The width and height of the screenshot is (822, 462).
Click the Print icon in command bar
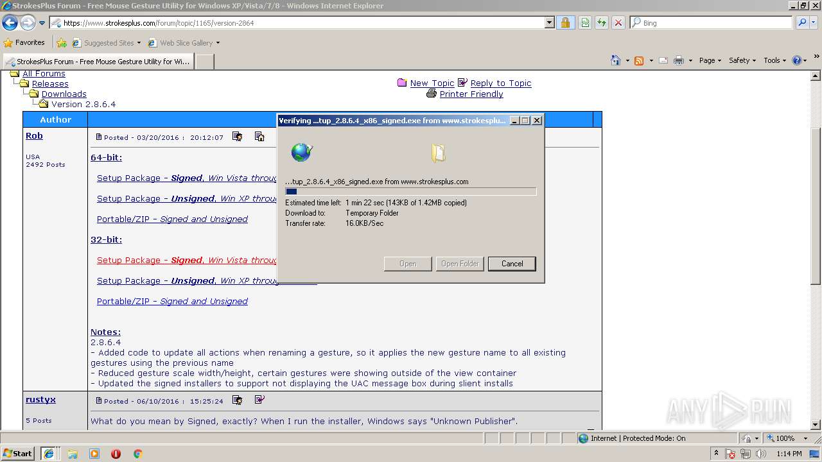678,60
